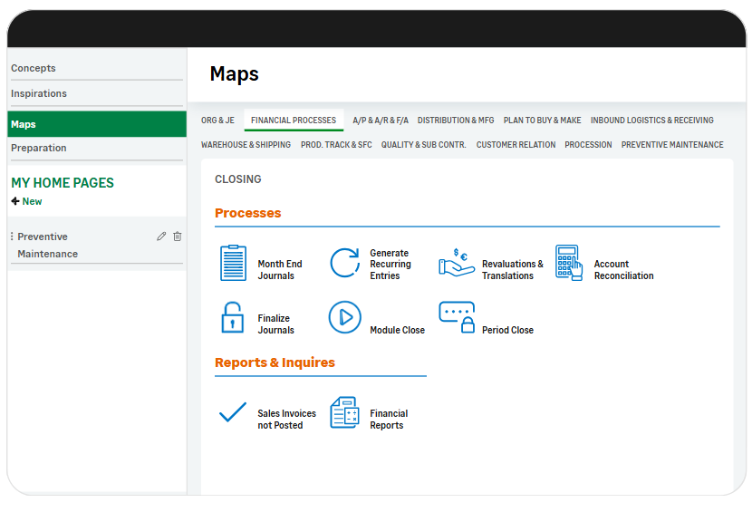Open Revaluations & Translations hand icon
This screenshot has width=752, height=512.
tap(457, 263)
